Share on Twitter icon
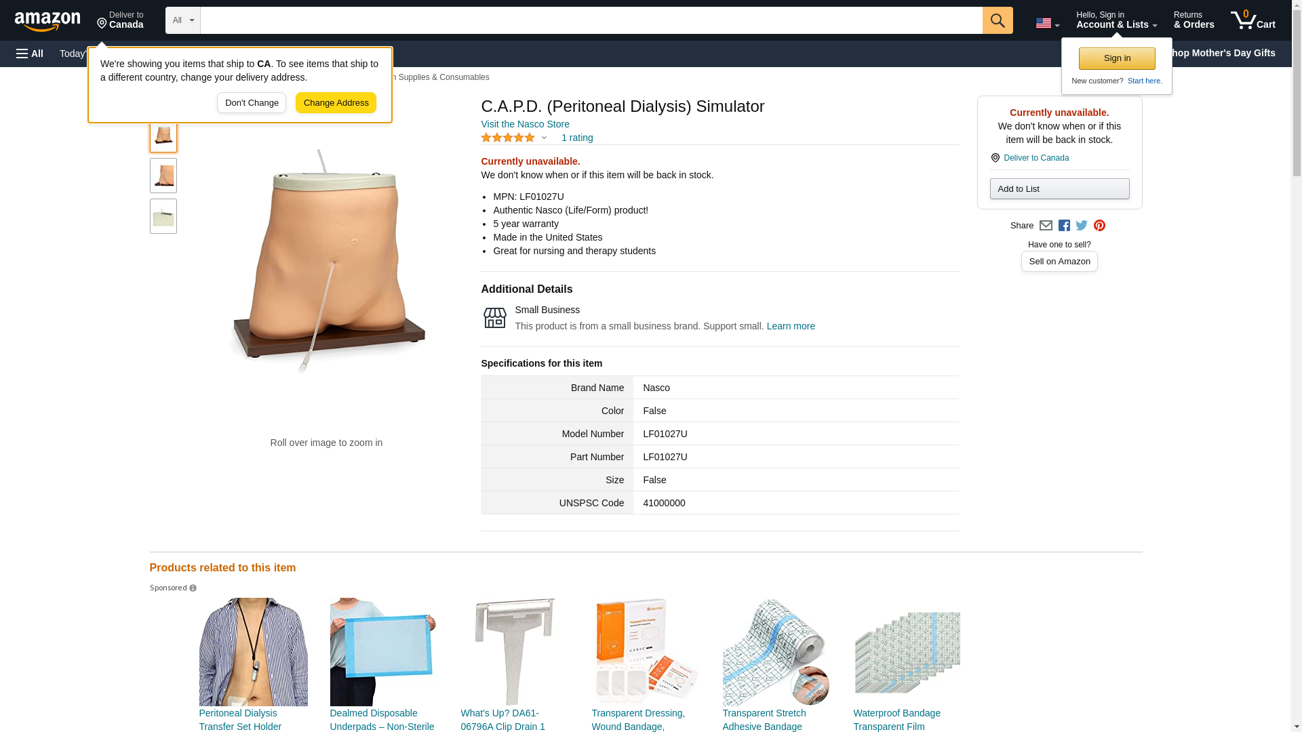 [x=1082, y=226]
